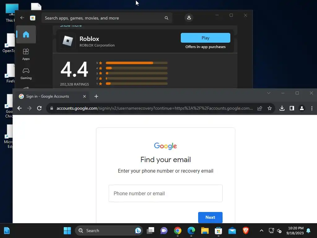
Task: Reload the Google Accounts page
Action: tap(39, 108)
